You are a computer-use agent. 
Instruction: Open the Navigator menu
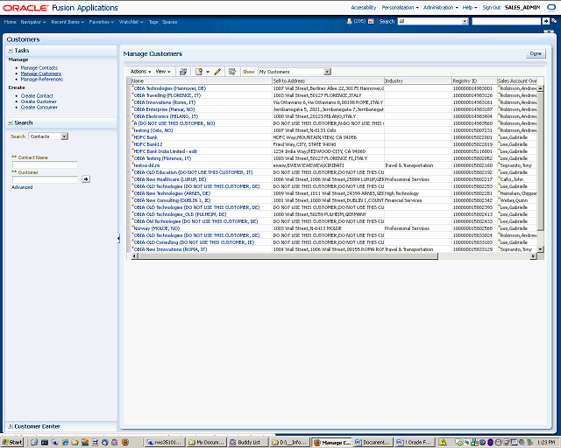[x=33, y=20]
